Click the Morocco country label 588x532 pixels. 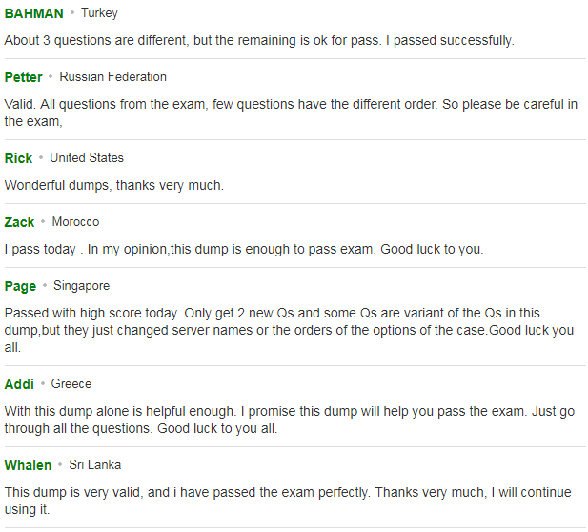[x=75, y=222]
